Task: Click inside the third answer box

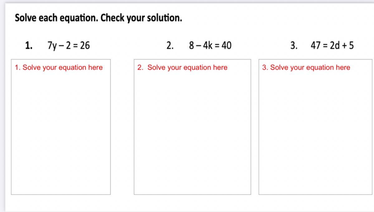Action: (315, 127)
